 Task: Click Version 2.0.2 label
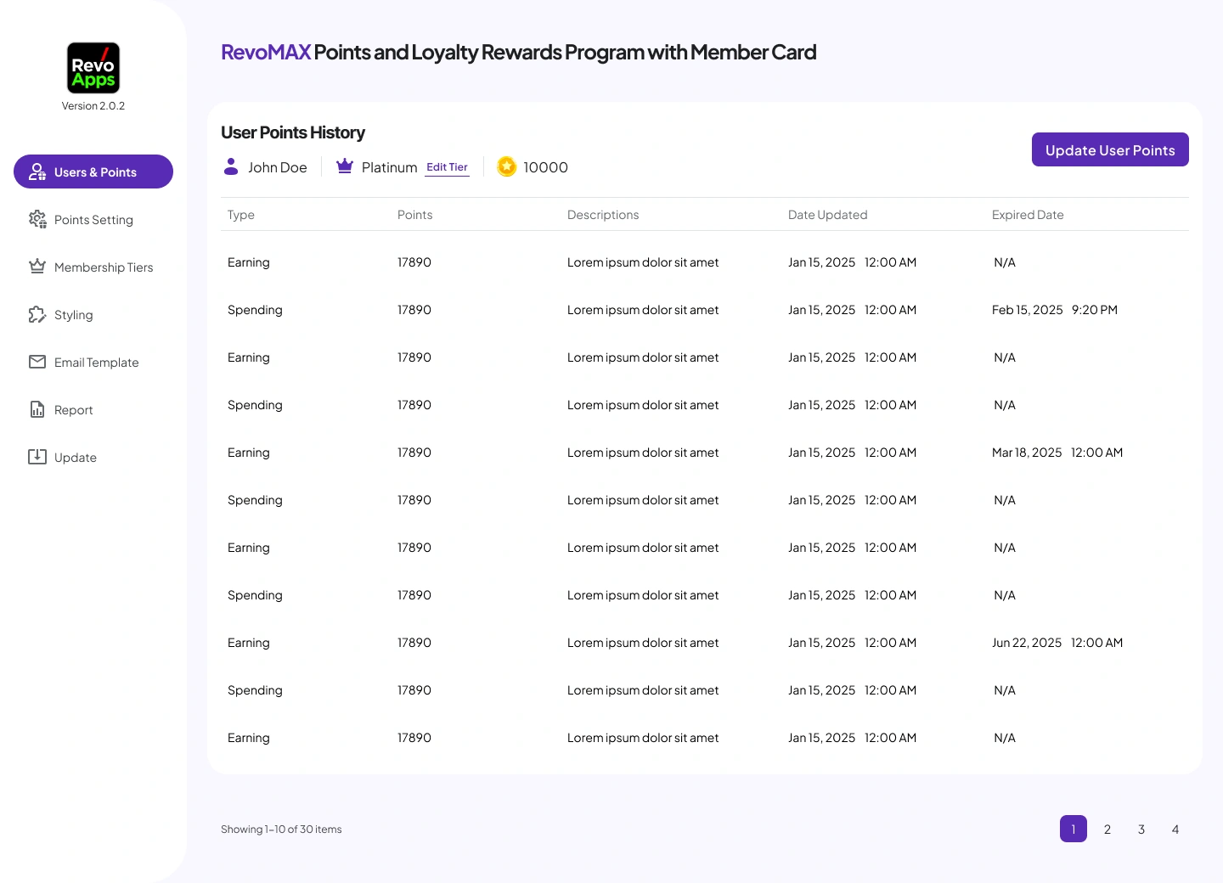(x=93, y=106)
